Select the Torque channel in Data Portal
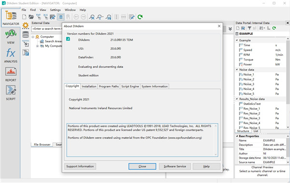Image resolution: width=290 pixels, height=183 pixels. [248, 59]
